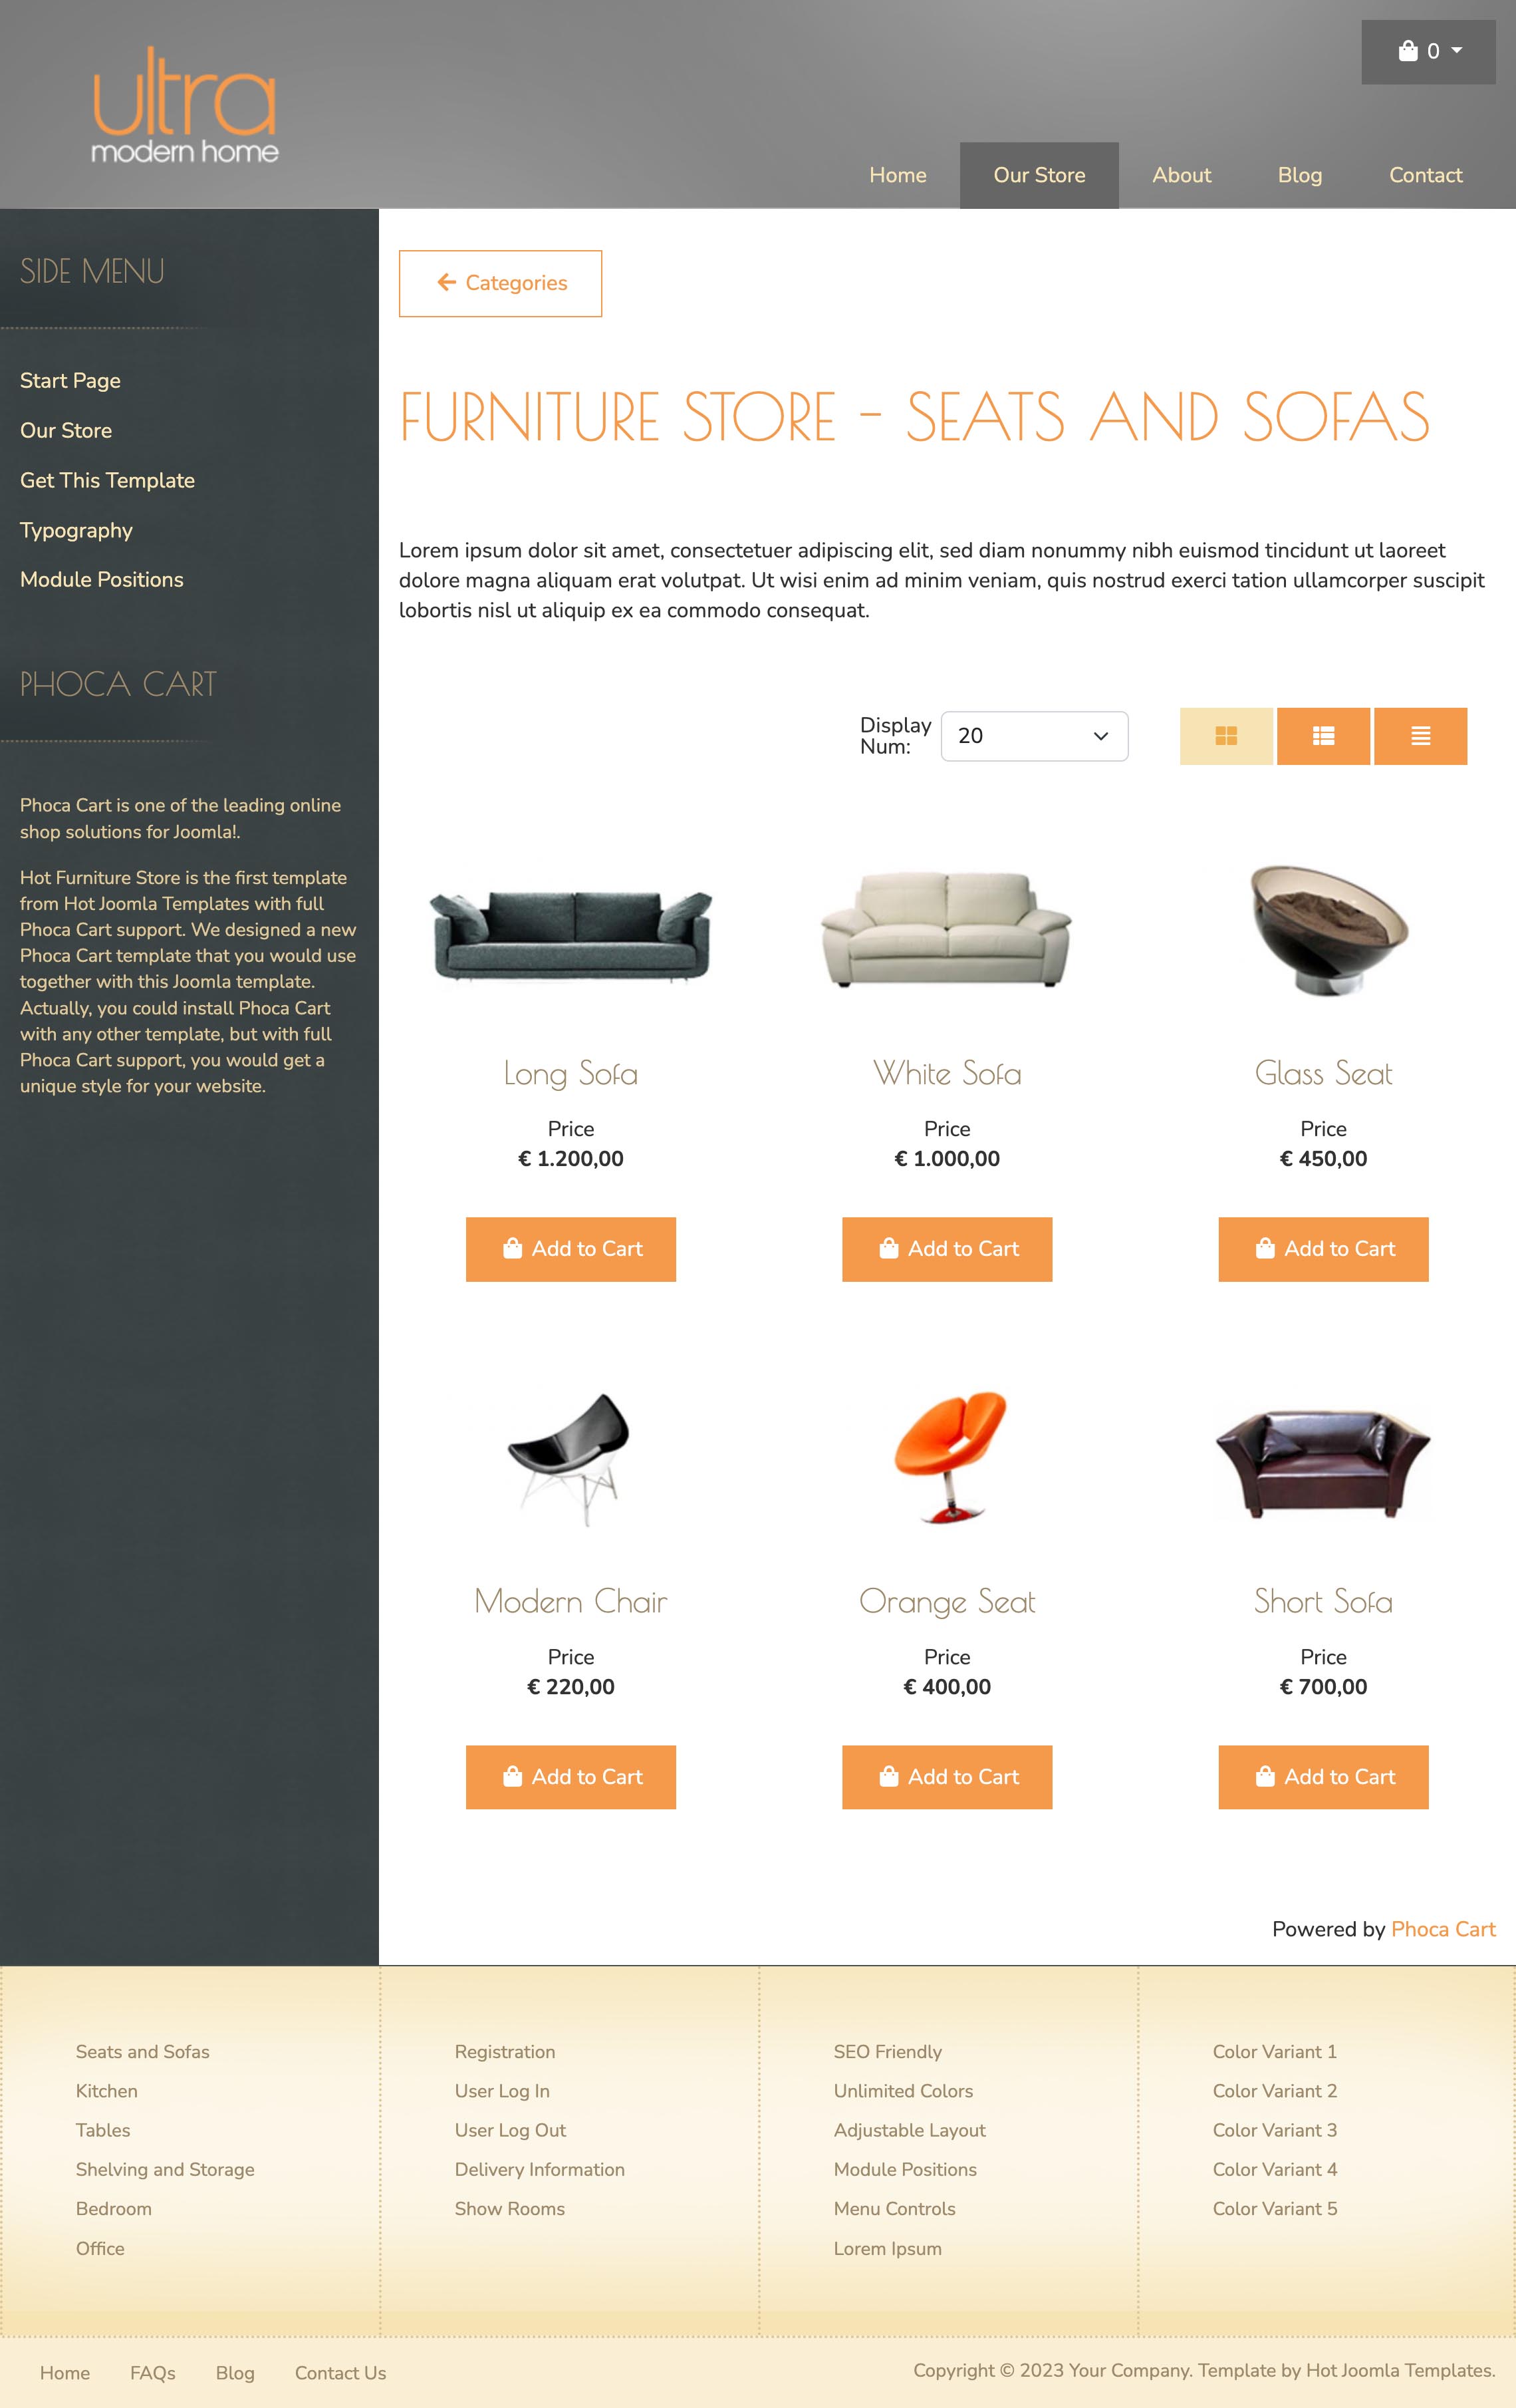Switch to grid-list view icon
The width and height of the screenshot is (1516, 2408).
pyautogui.click(x=1323, y=736)
